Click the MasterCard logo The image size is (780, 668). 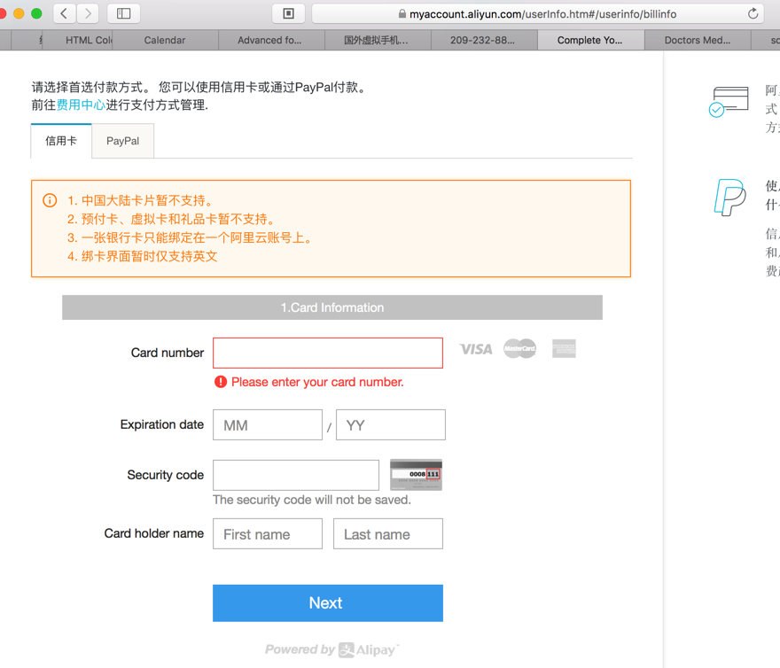coord(520,349)
